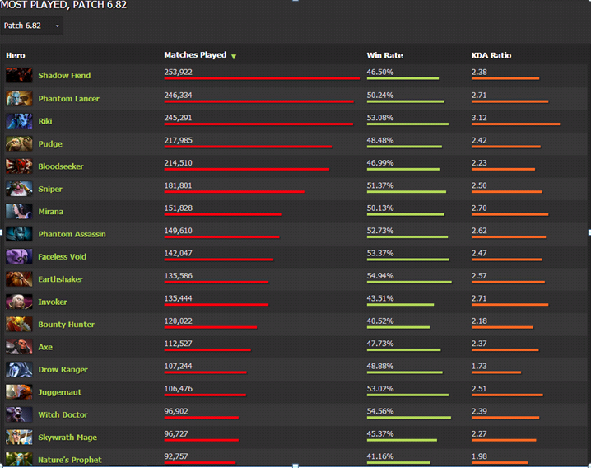Open the Faceless Void hero link
591x468 pixels.
tap(63, 256)
